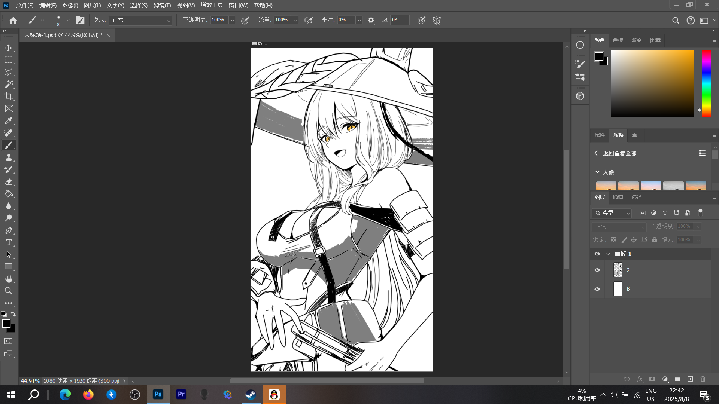Screen dimensions: 719x404
Task: Collapse the 人像 presets section
Action: coord(597,172)
